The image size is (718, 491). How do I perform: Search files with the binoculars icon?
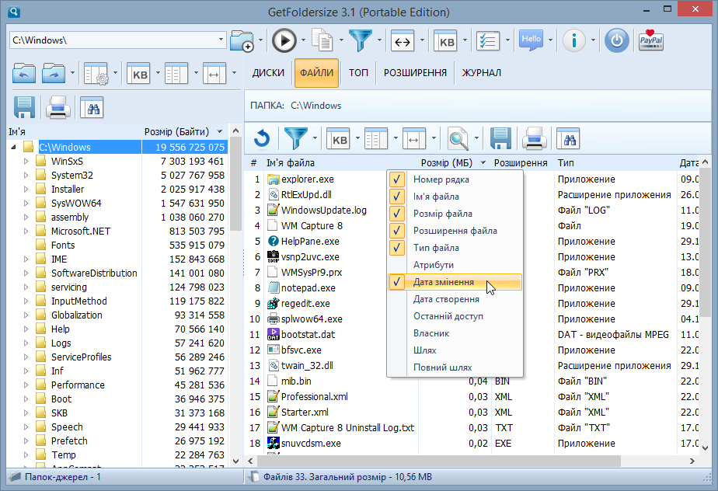pos(568,139)
